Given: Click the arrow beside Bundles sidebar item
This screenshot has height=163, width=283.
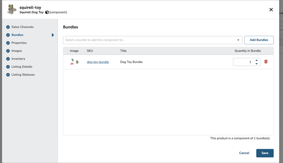Looking at the screenshot, I should pos(53,35).
